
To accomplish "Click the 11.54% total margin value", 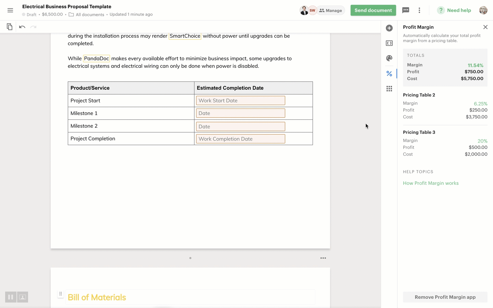I will point(476,65).
